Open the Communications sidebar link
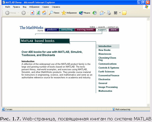The image size is (152, 122). [x=107, y=64]
